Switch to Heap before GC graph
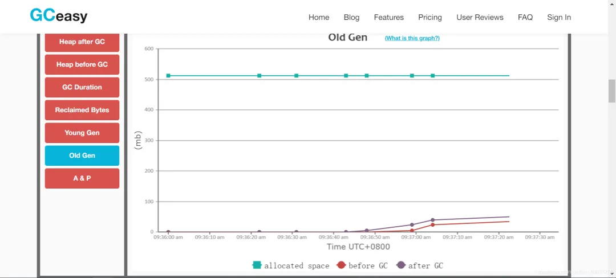Screen dimensions: 616x278 click(x=82, y=64)
